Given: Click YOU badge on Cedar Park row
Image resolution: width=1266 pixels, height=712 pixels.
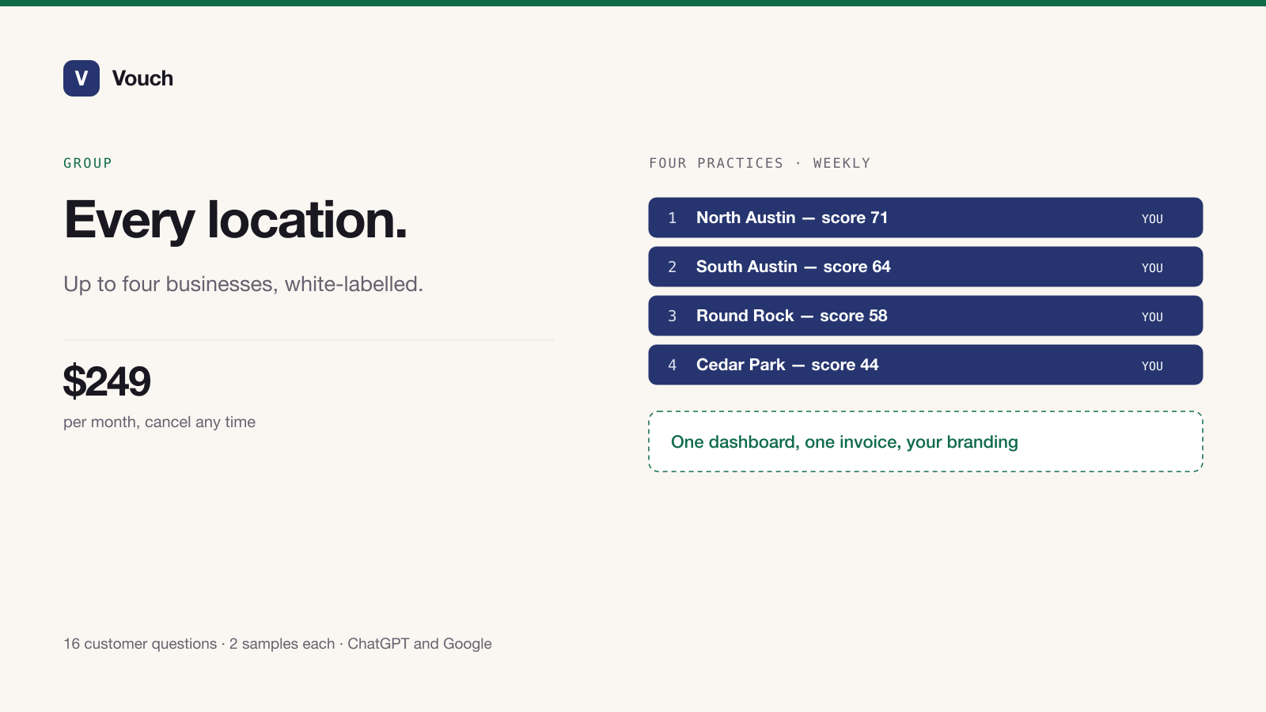Looking at the screenshot, I should 1152,366.
